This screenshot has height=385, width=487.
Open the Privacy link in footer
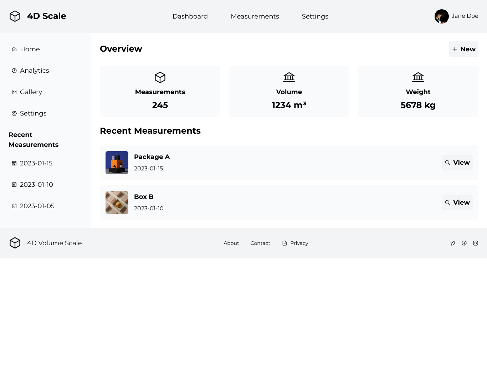(299, 243)
